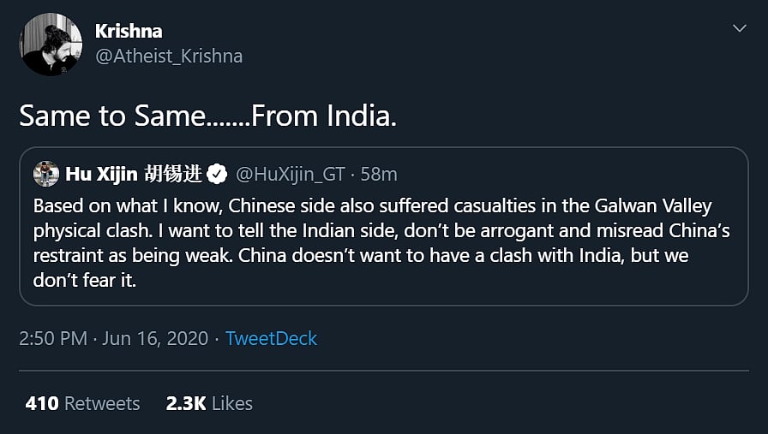Image resolution: width=768 pixels, height=434 pixels.
Task: Click the Chinese characters 胡锡进 in name
Action: click(175, 174)
